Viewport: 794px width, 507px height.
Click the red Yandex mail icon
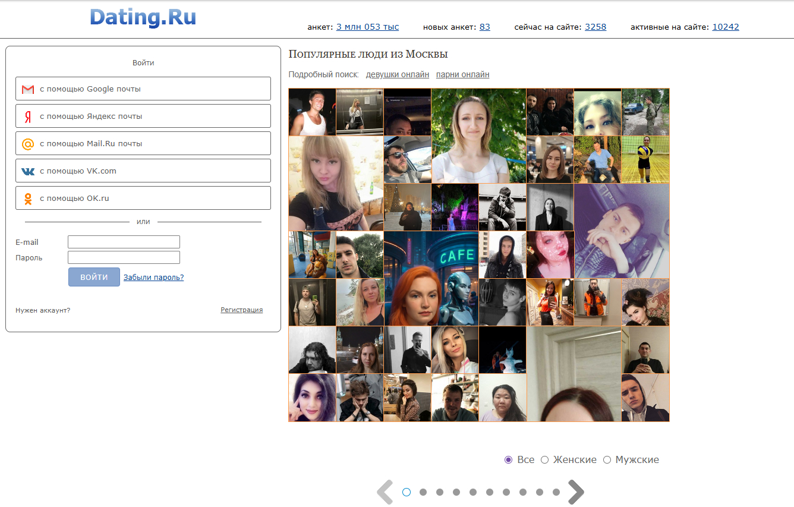[28, 116]
